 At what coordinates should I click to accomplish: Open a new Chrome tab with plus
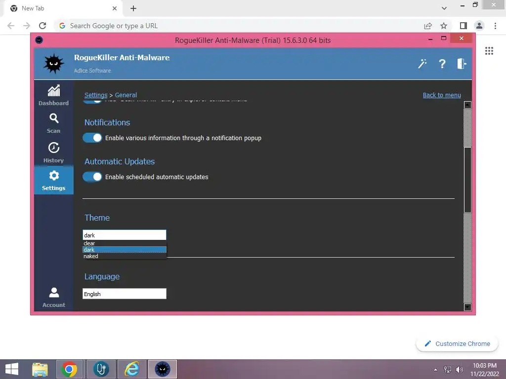(x=133, y=8)
